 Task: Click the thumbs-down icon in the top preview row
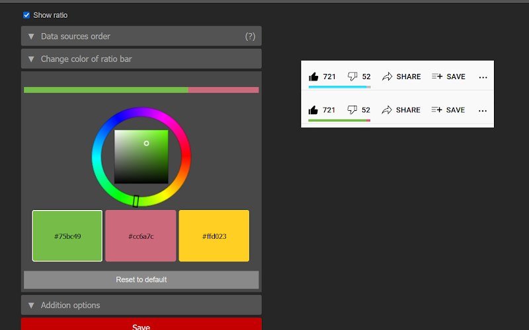tap(352, 77)
